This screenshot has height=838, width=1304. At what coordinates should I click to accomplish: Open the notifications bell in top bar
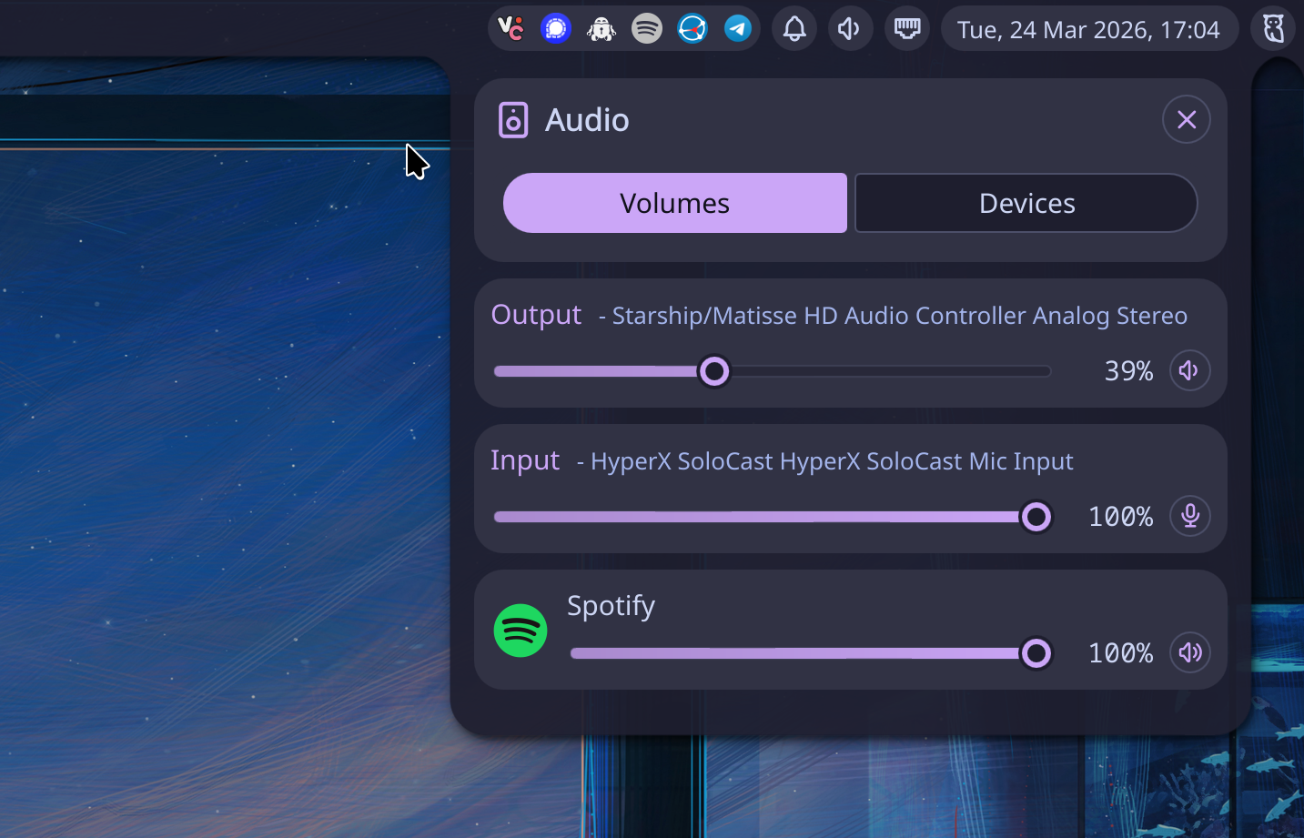pyautogui.click(x=794, y=29)
